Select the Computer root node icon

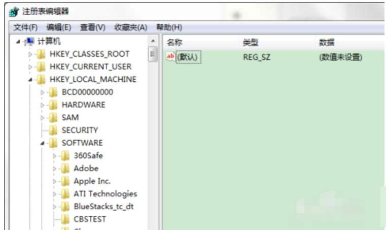coord(30,42)
